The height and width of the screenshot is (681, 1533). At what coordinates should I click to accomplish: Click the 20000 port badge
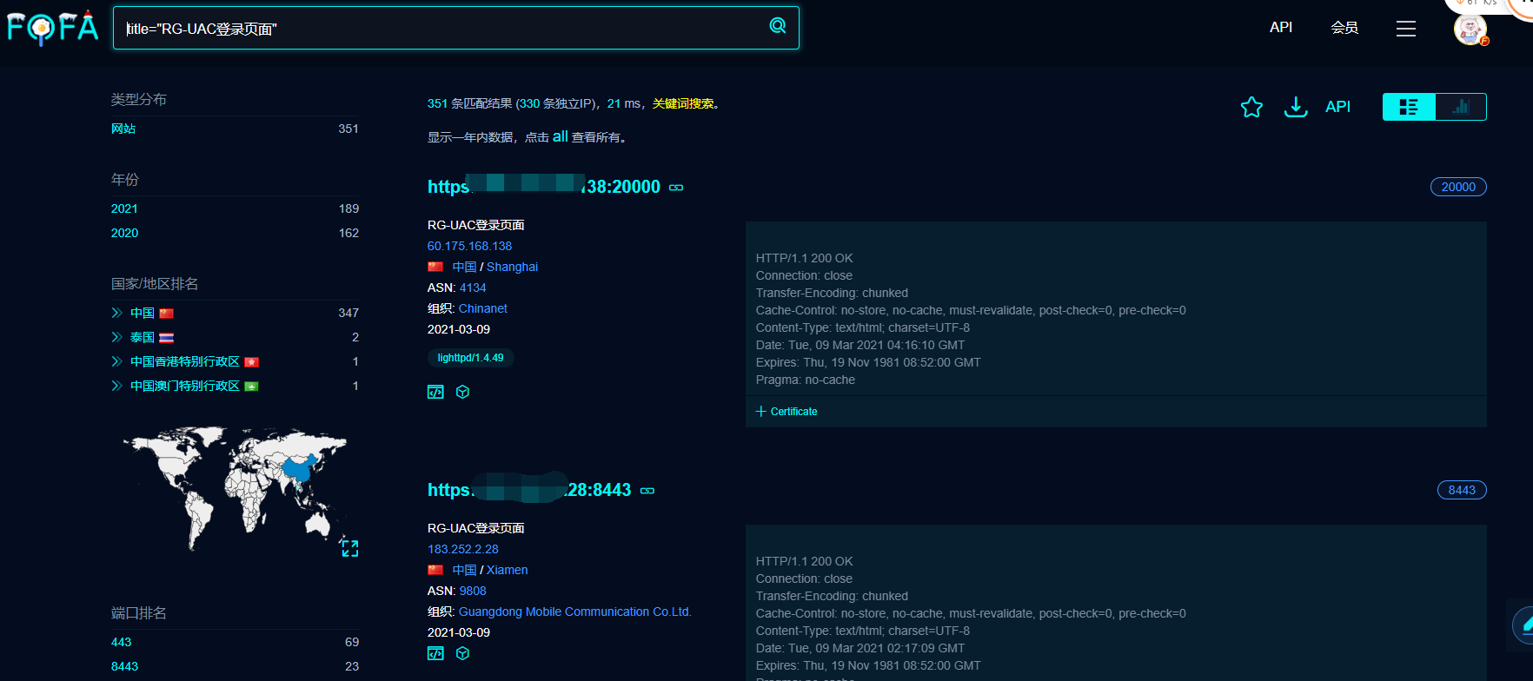click(1458, 187)
